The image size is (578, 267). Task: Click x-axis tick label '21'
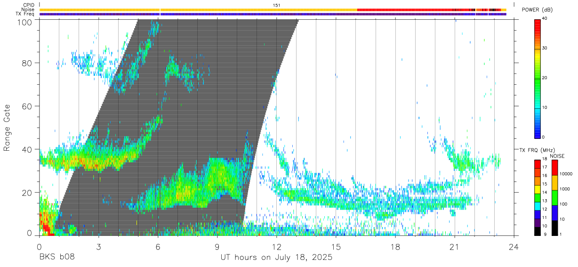(x=454, y=247)
